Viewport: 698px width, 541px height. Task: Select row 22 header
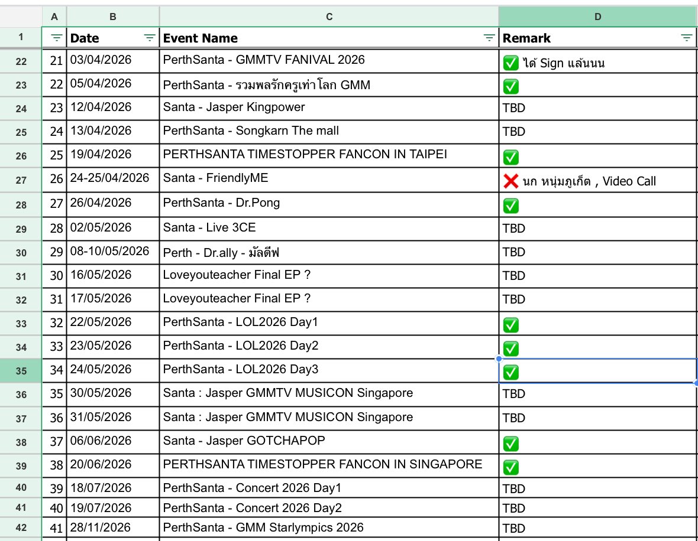click(21, 61)
